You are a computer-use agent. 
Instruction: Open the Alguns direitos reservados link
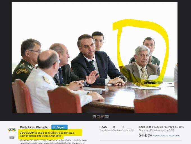(166, 135)
